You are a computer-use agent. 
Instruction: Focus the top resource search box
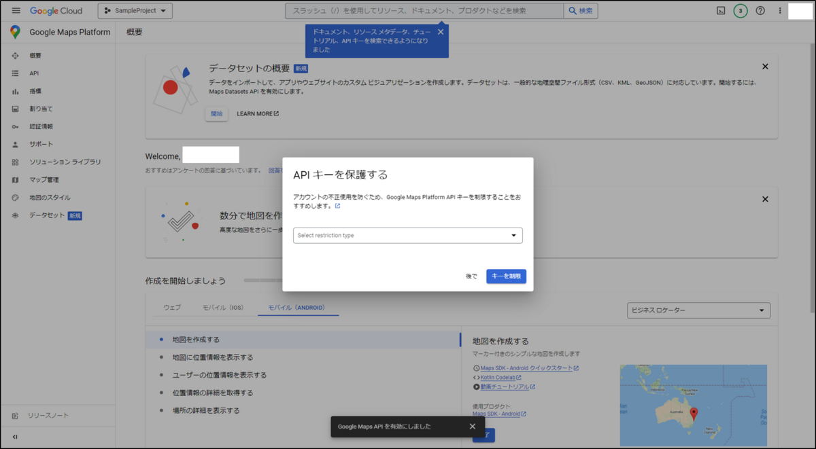coord(424,11)
